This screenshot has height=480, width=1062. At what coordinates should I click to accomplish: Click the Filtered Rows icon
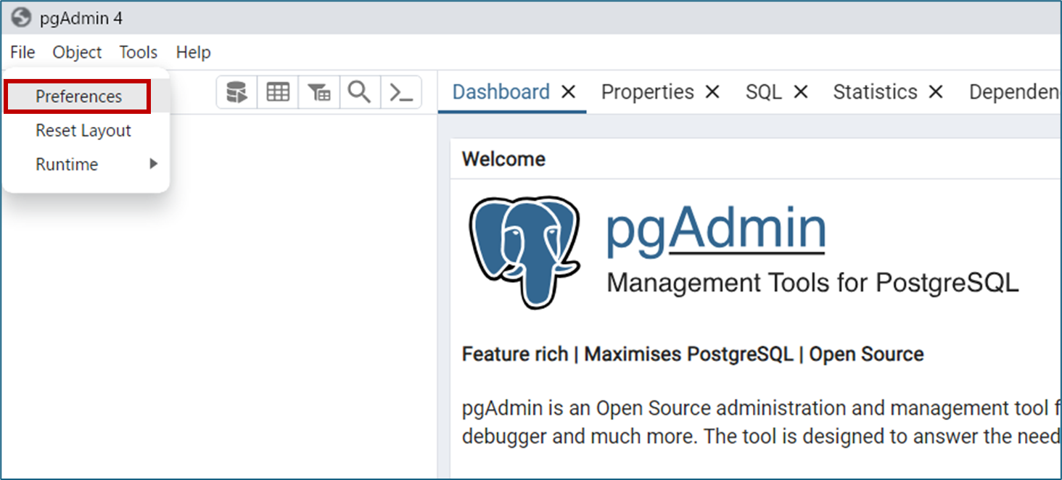[x=319, y=92]
